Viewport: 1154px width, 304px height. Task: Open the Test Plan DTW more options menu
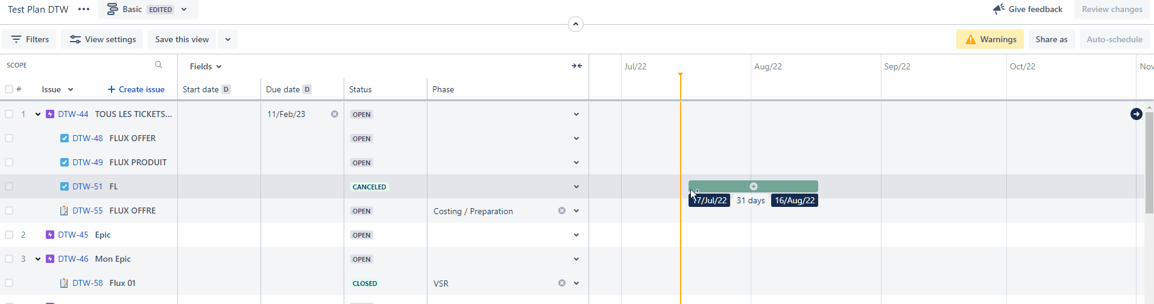click(84, 9)
